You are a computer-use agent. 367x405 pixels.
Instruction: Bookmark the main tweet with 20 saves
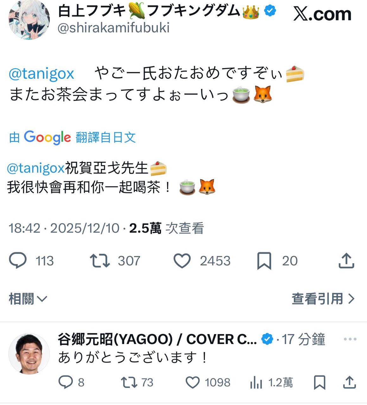click(264, 261)
